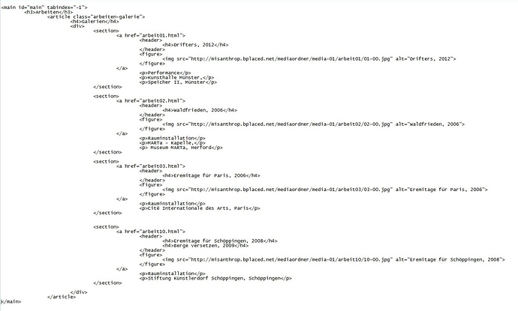The image size is (518, 311).
Task: Click the Kunsthalle Münster paragraph line
Action: point(176,77)
